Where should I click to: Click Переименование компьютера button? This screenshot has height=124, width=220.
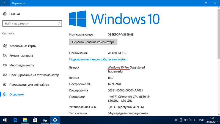(x=93, y=42)
